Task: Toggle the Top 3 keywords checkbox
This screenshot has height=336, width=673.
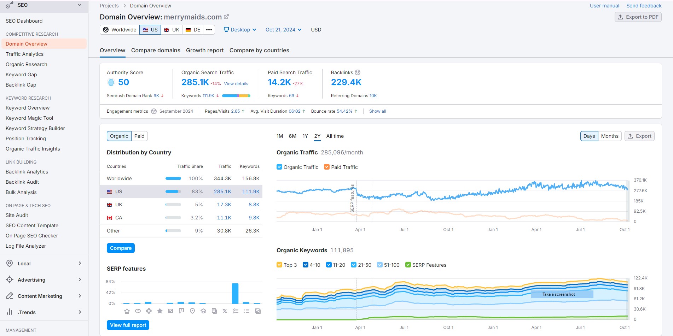Action: click(279, 265)
